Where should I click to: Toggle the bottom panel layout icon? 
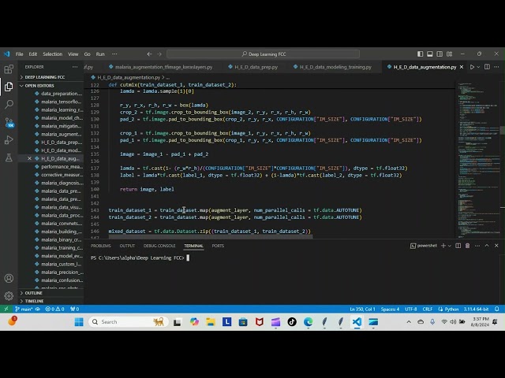coord(429,54)
